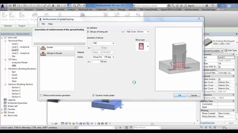The width and height of the screenshot is (238, 133).
Task: Expand the Families tree node
Action: pos(2,109)
